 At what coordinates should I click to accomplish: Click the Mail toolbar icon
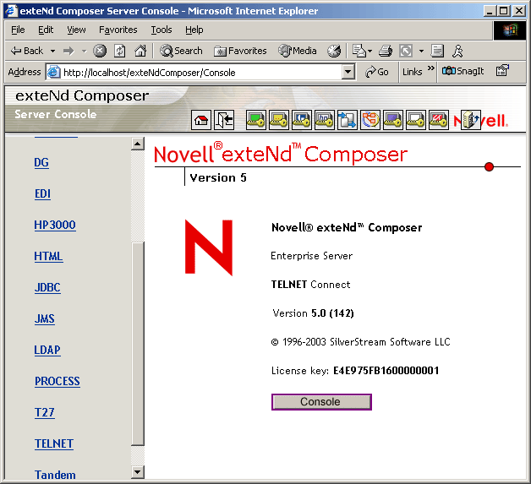click(359, 51)
